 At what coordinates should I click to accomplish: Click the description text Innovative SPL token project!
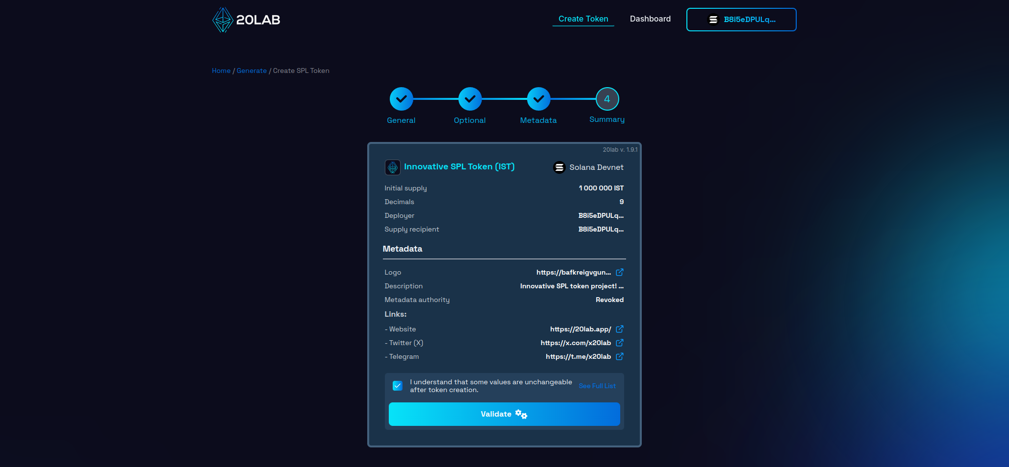572,286
